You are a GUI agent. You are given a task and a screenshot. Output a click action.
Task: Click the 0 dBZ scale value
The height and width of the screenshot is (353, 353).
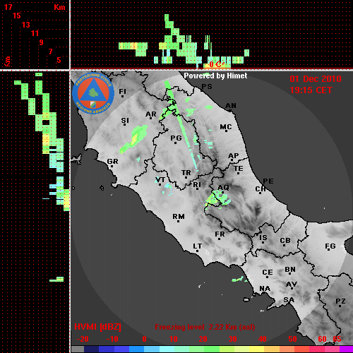tap(144, 339)
